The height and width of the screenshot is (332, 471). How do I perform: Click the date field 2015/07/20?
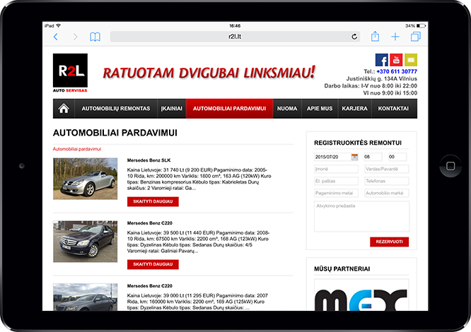332,157
